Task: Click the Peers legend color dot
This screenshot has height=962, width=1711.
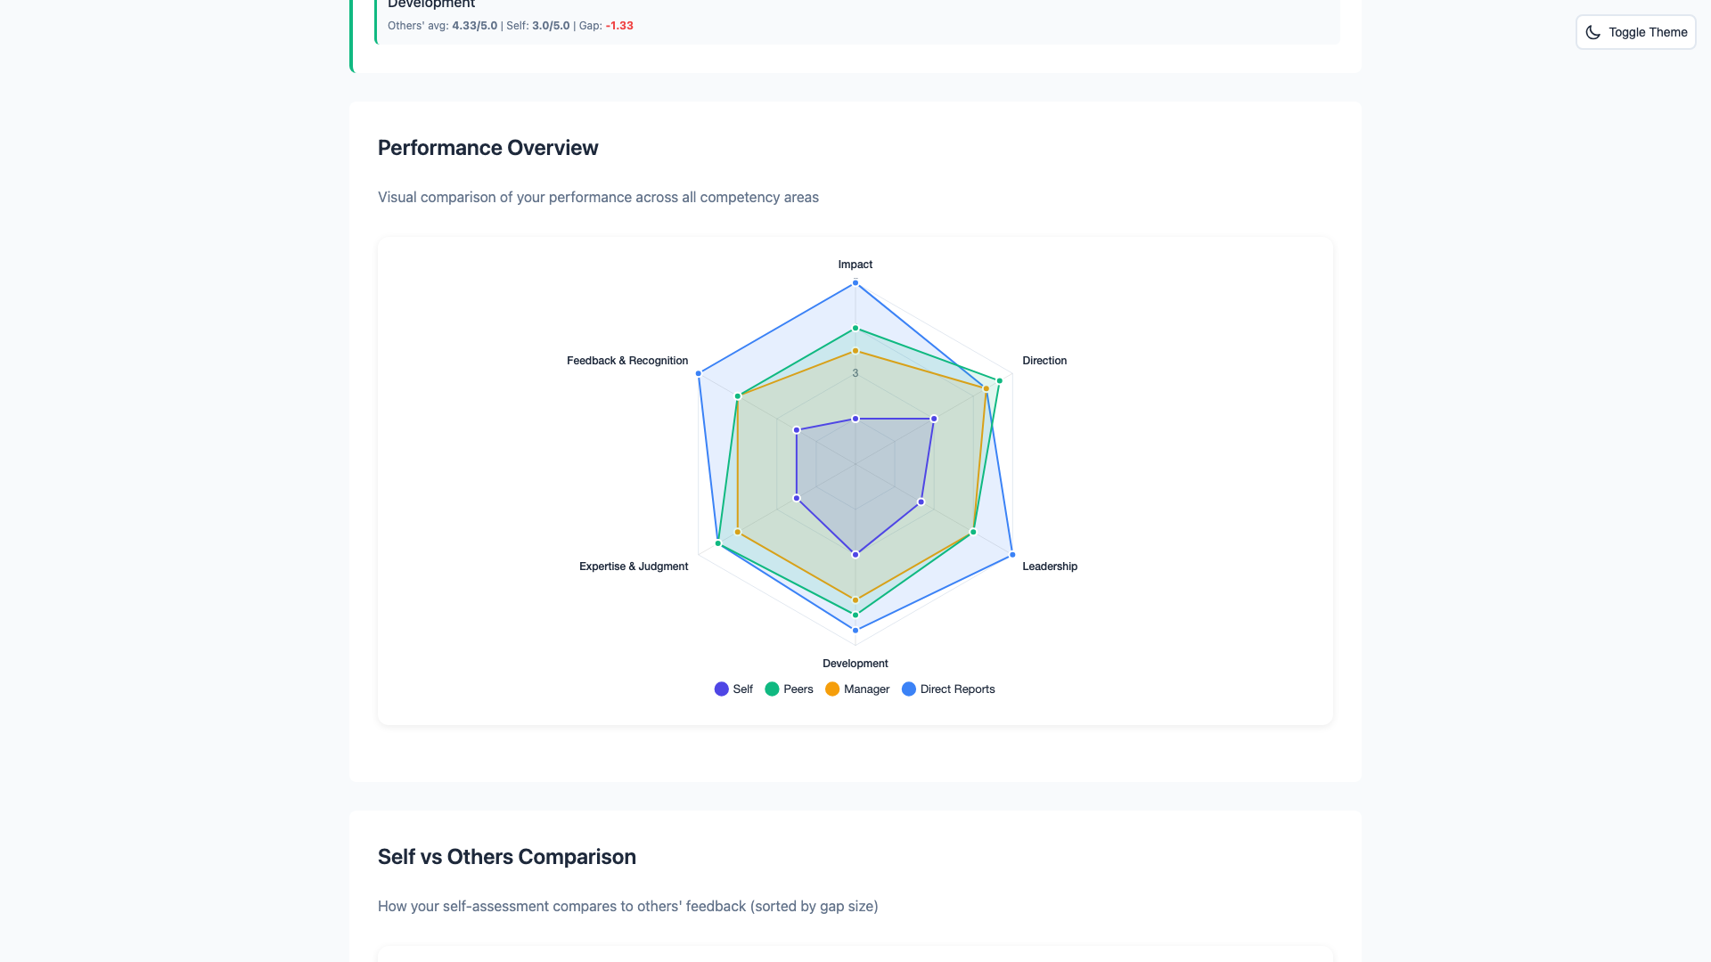Action: click(x=772, y=689)
